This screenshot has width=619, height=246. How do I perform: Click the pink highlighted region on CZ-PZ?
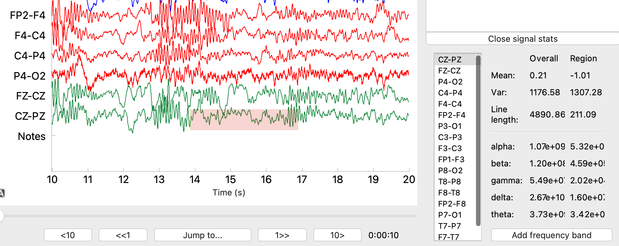(x=244, y=119)
